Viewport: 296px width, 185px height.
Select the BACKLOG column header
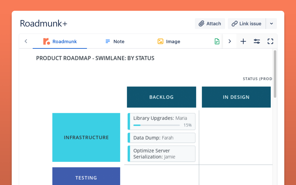pos(161,97)
